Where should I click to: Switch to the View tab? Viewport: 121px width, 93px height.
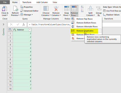(x=55, y=2)
